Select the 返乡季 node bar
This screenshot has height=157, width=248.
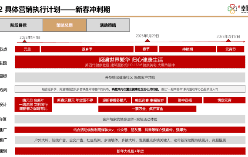tap(87, 49)
